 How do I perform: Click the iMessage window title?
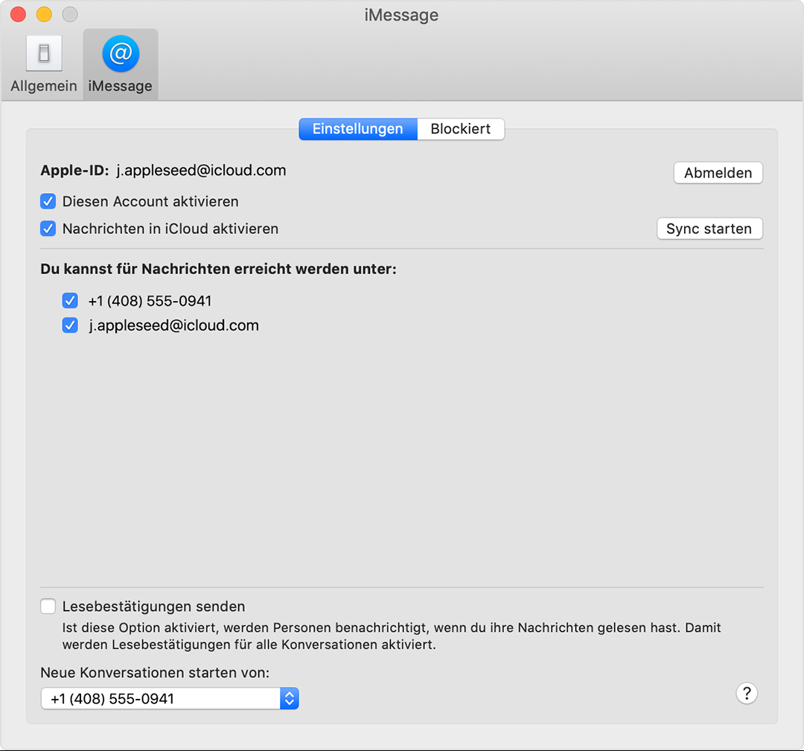401,15
